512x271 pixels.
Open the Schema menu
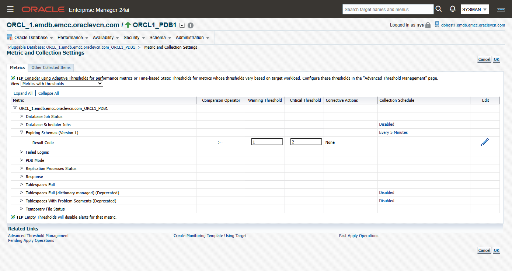160,38
